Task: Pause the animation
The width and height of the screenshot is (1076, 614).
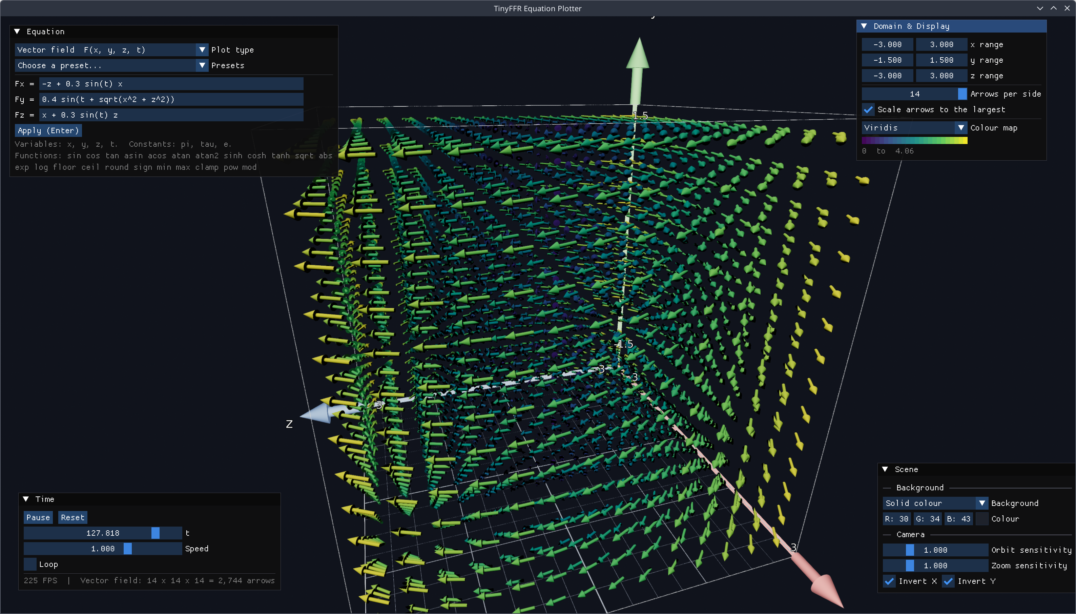Action: coord(38,517)
